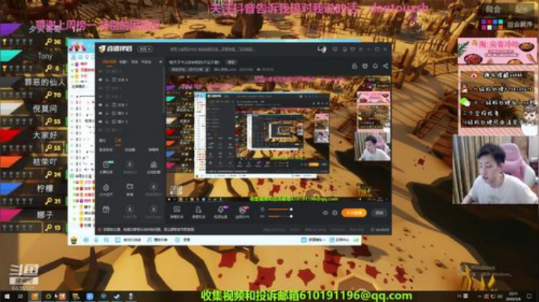Add a new scene with the plus icon
The image size is (539, 302).
pos(160,62)
